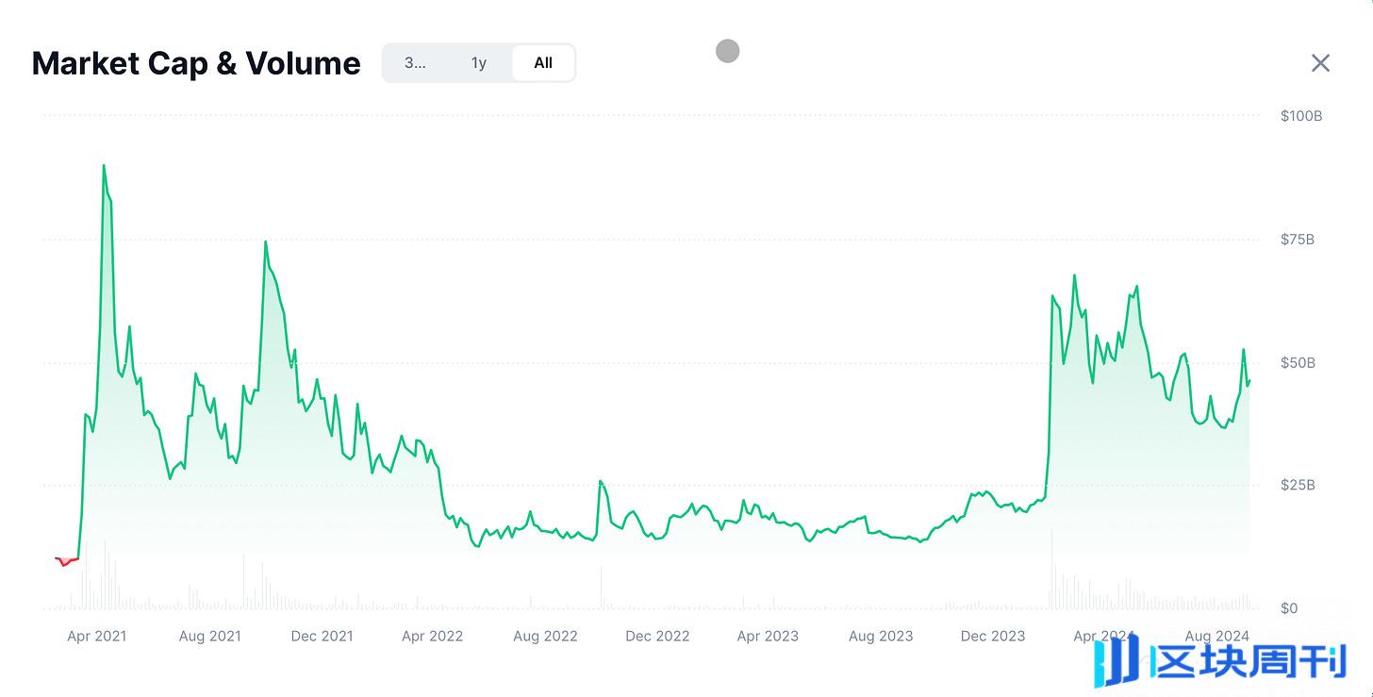Click the Apr 2022 date label
Image resolution: width=1373 pixels, height=697 pixels.
click(433, 637)
